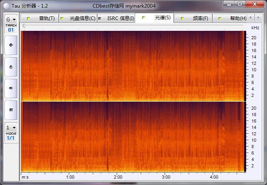Screen dimensions: 267x185
Task: Minimize the Tau analyzer window
Action: [x=229, y=4]
